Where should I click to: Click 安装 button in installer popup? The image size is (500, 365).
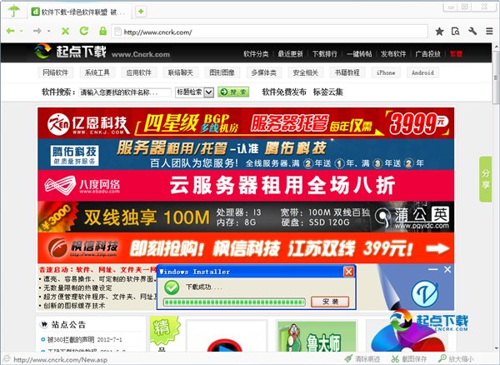pos(330,302)
